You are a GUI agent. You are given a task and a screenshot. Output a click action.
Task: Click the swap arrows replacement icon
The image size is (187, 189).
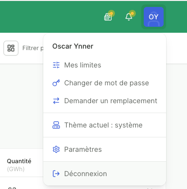56,101
